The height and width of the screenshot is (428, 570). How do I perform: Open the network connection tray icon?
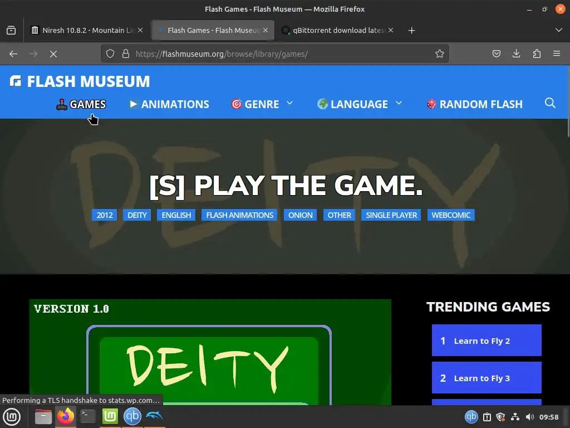[515, 417]
